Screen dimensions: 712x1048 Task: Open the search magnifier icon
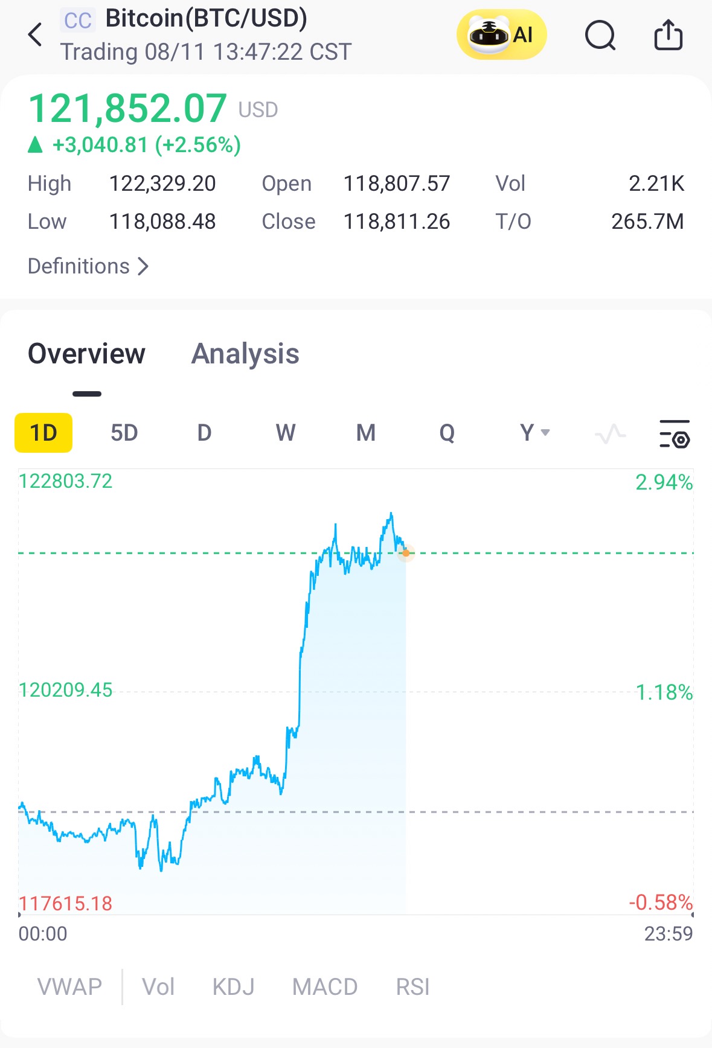[x=600, y=35]
